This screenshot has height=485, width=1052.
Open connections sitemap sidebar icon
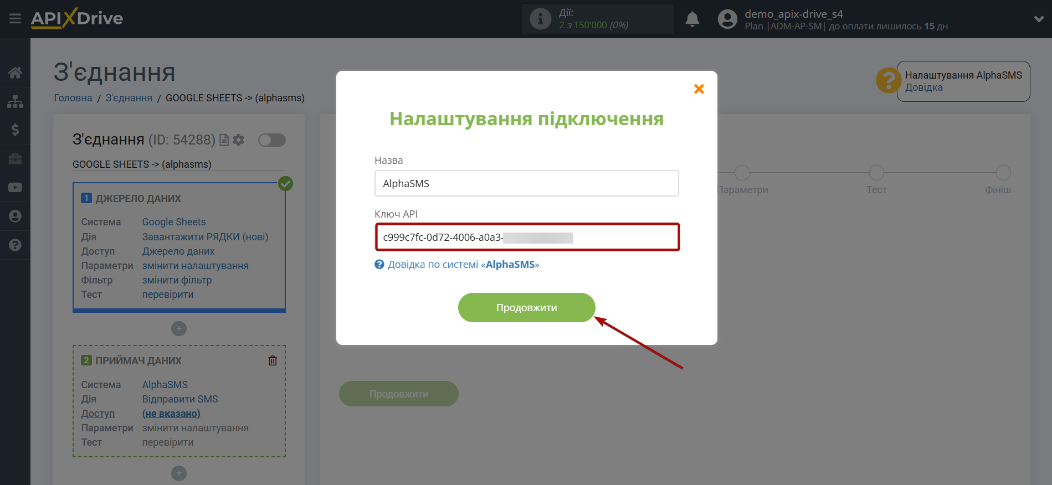[15, 101]
